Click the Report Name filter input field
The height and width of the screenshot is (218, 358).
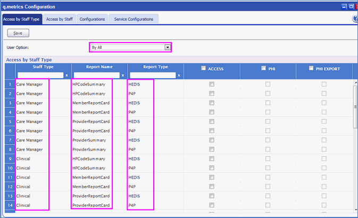tap(96, 76)
